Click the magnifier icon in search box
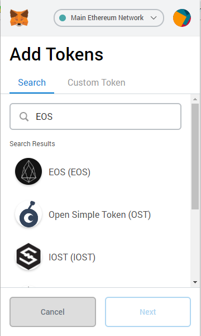Viewport: 201px width, 336px height. click(x=24, y=117)
